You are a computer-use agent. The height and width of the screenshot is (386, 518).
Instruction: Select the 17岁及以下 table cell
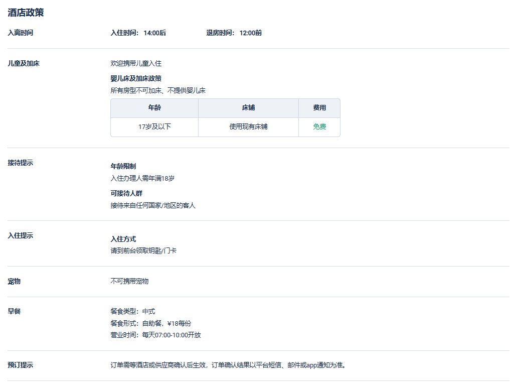[x=154, y=127]
